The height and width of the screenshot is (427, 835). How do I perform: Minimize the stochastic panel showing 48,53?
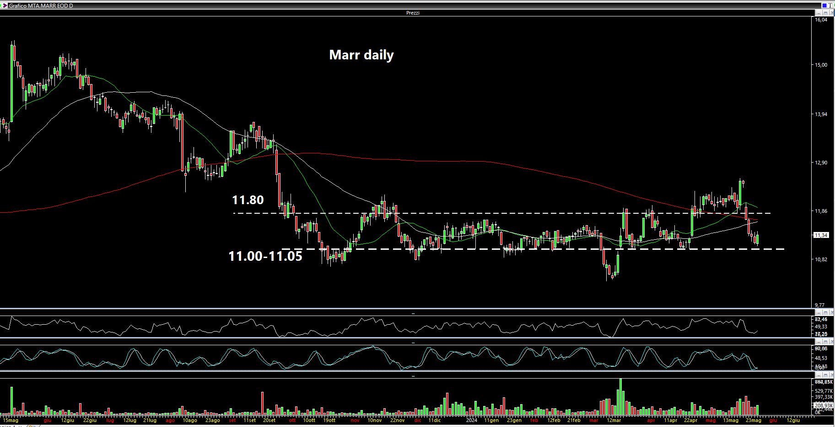[819, 342]
